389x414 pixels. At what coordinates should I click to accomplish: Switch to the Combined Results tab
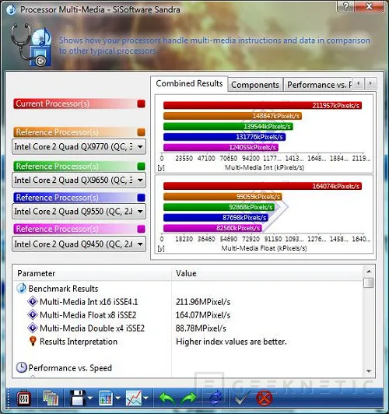coord(189,84)
